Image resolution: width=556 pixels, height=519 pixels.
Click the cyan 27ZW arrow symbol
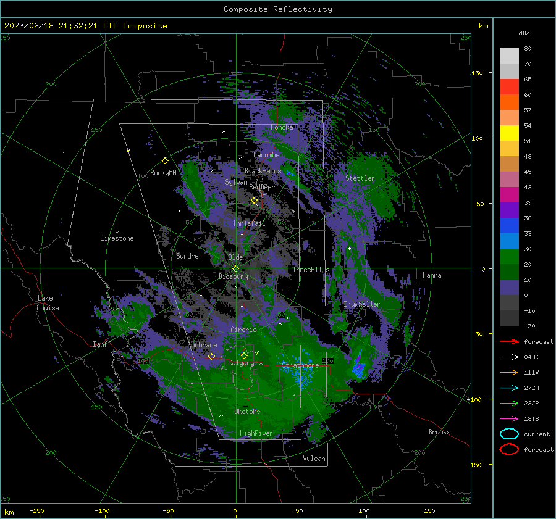pyautogui.click(x=509, y=388)
